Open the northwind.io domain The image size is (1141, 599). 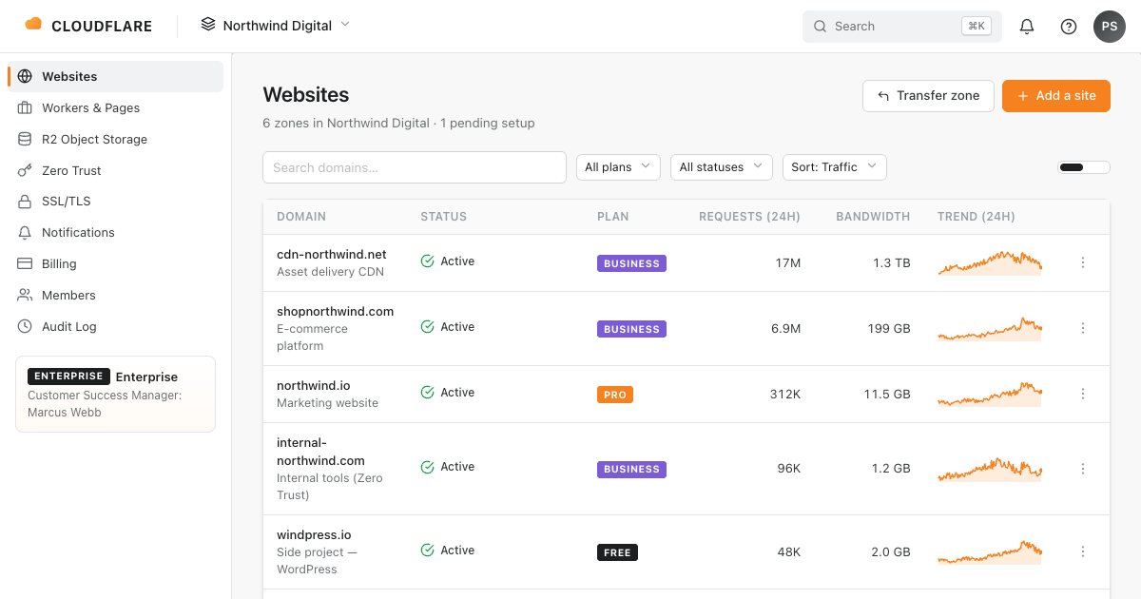point(314,386)
